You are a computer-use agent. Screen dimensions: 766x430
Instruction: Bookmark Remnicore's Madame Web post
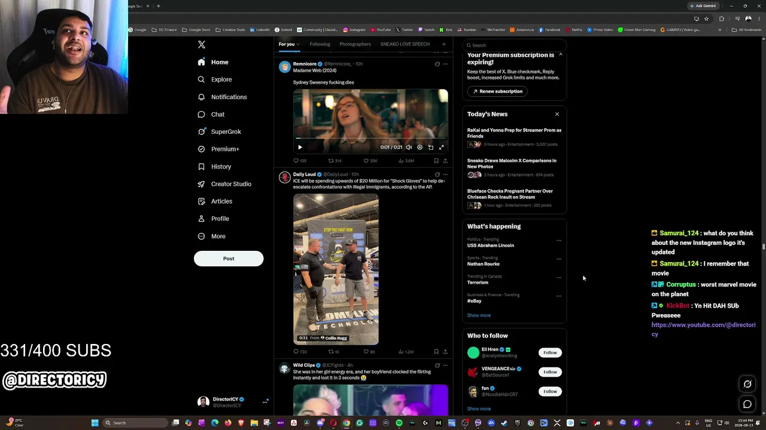click(x=436, y=161)
